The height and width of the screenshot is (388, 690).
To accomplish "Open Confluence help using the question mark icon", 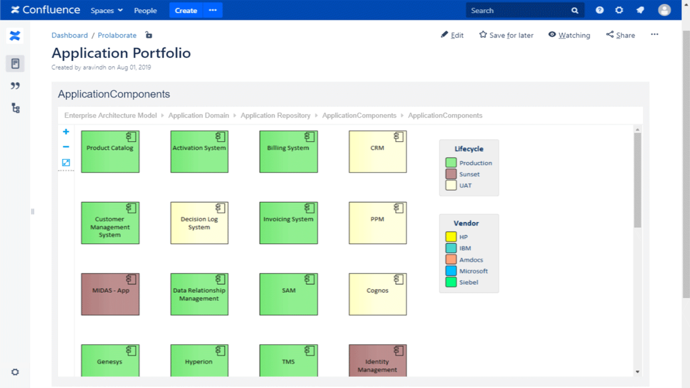I will (599, 10).
